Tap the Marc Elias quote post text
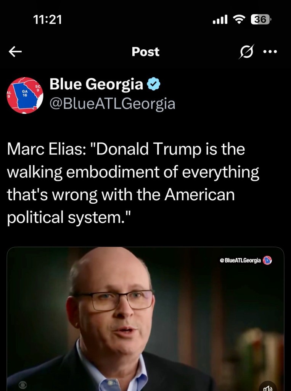This screenshot has width=291, height=391. click(133, 183)
